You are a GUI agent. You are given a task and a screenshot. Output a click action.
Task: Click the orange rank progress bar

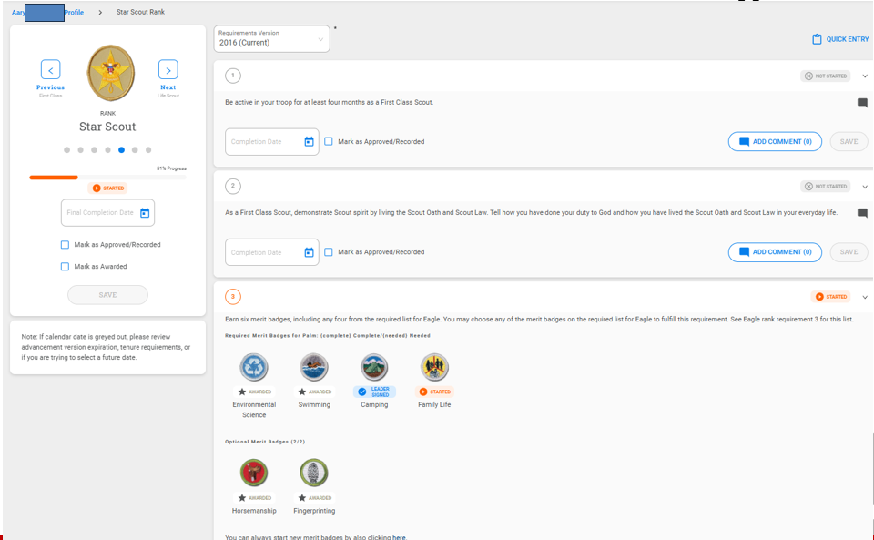55,178
